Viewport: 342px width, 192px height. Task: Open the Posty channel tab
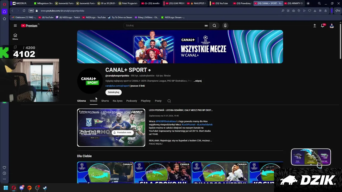pyautogui.click(x=158, y=101)
